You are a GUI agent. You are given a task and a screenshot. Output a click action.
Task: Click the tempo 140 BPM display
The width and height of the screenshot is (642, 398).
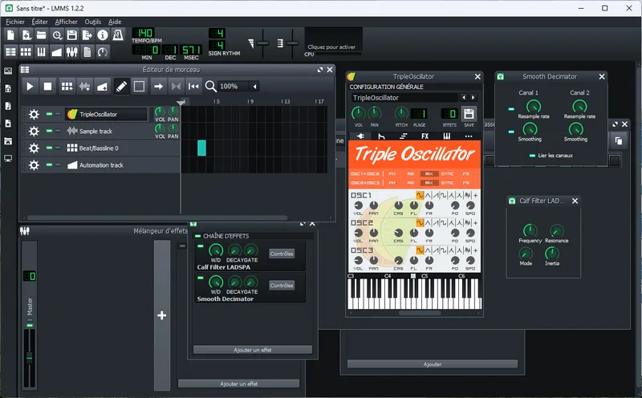click(x=143, y=33)
